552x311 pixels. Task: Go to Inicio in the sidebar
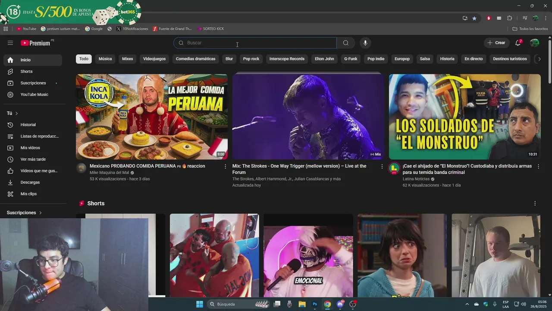pyautogui.click(x=33, y=60)
